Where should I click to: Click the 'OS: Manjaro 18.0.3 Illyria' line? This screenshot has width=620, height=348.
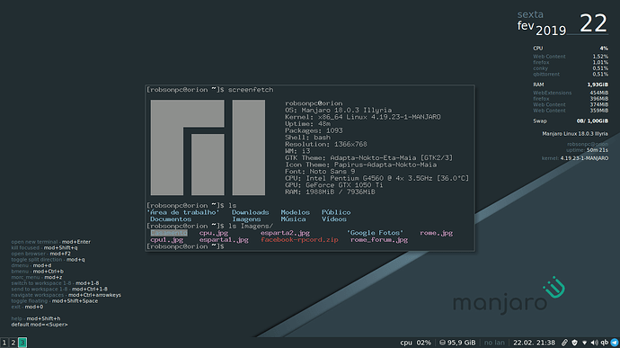tap(339, 110)
